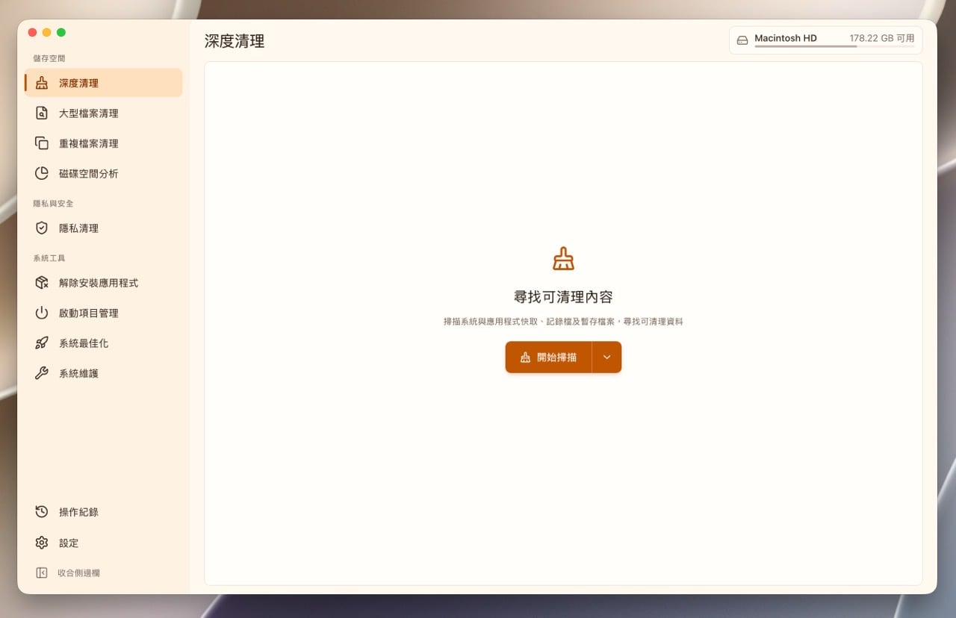Open the 設定 label
The image size is (956, 618).
(x=69, y=543)
